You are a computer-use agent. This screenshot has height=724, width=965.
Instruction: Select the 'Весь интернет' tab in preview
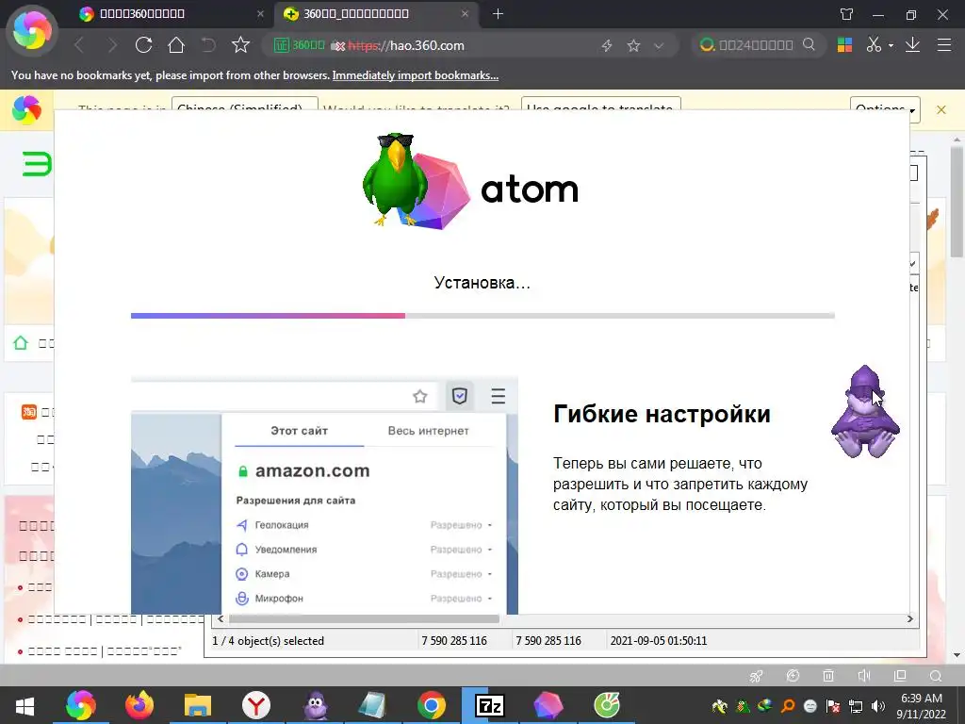pos(429,431)
